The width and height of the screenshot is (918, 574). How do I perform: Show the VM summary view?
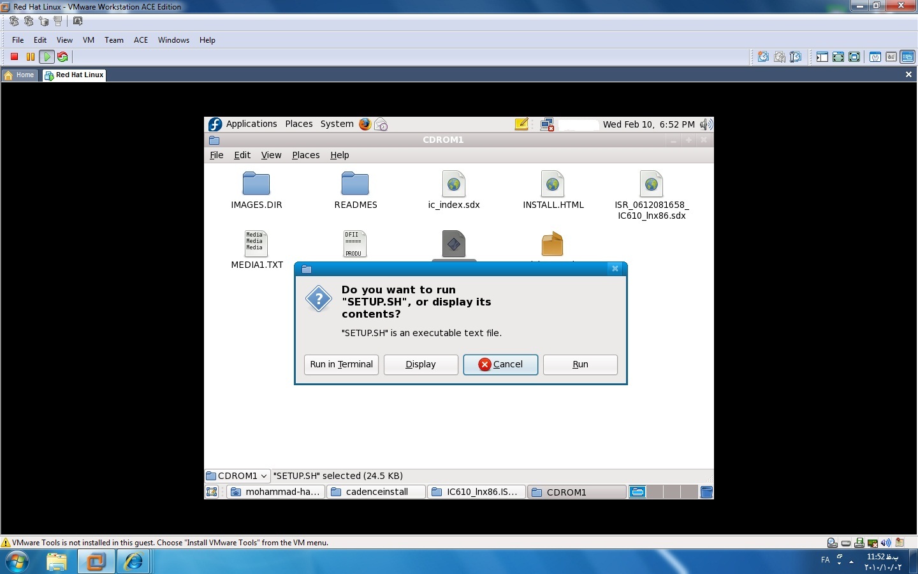coord(875,57)
